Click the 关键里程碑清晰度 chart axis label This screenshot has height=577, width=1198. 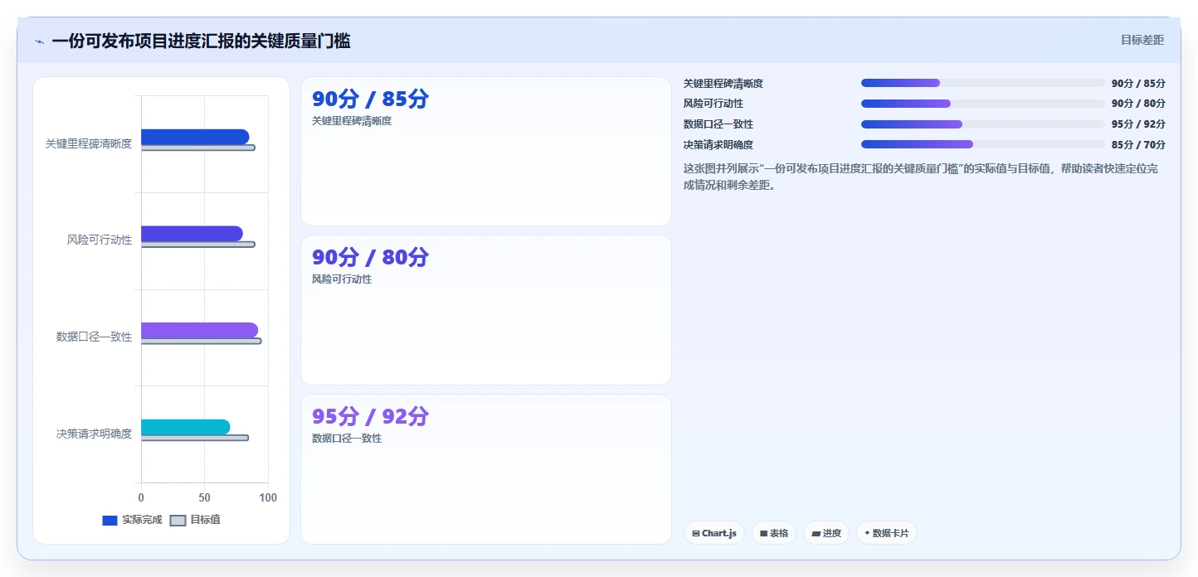point(89,143)
